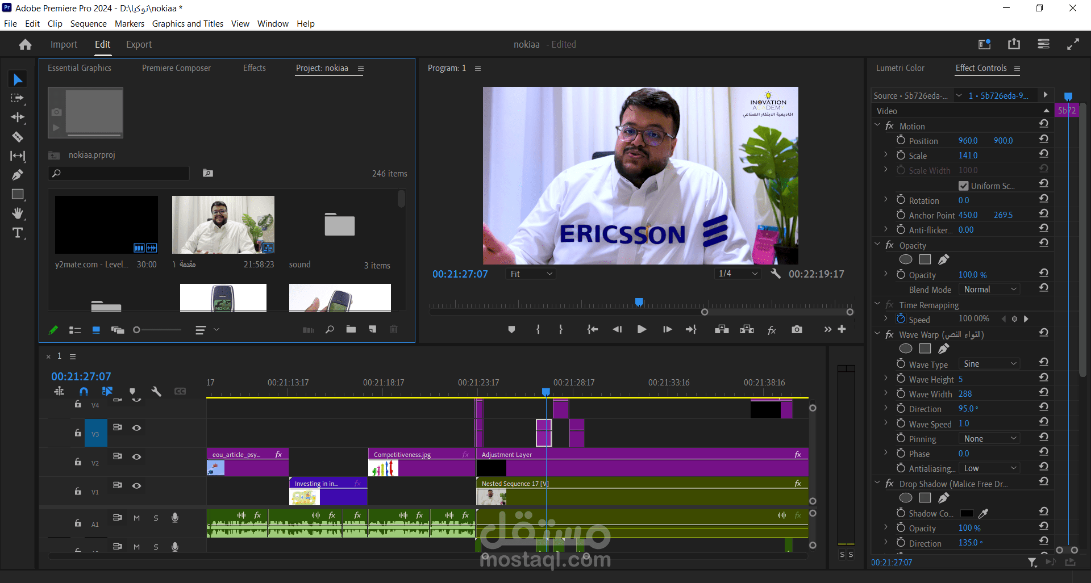Add marker in Program monitor
The height and width of the screenshot is (583, 1091).
pyautogui.click(x=511, y=329)
